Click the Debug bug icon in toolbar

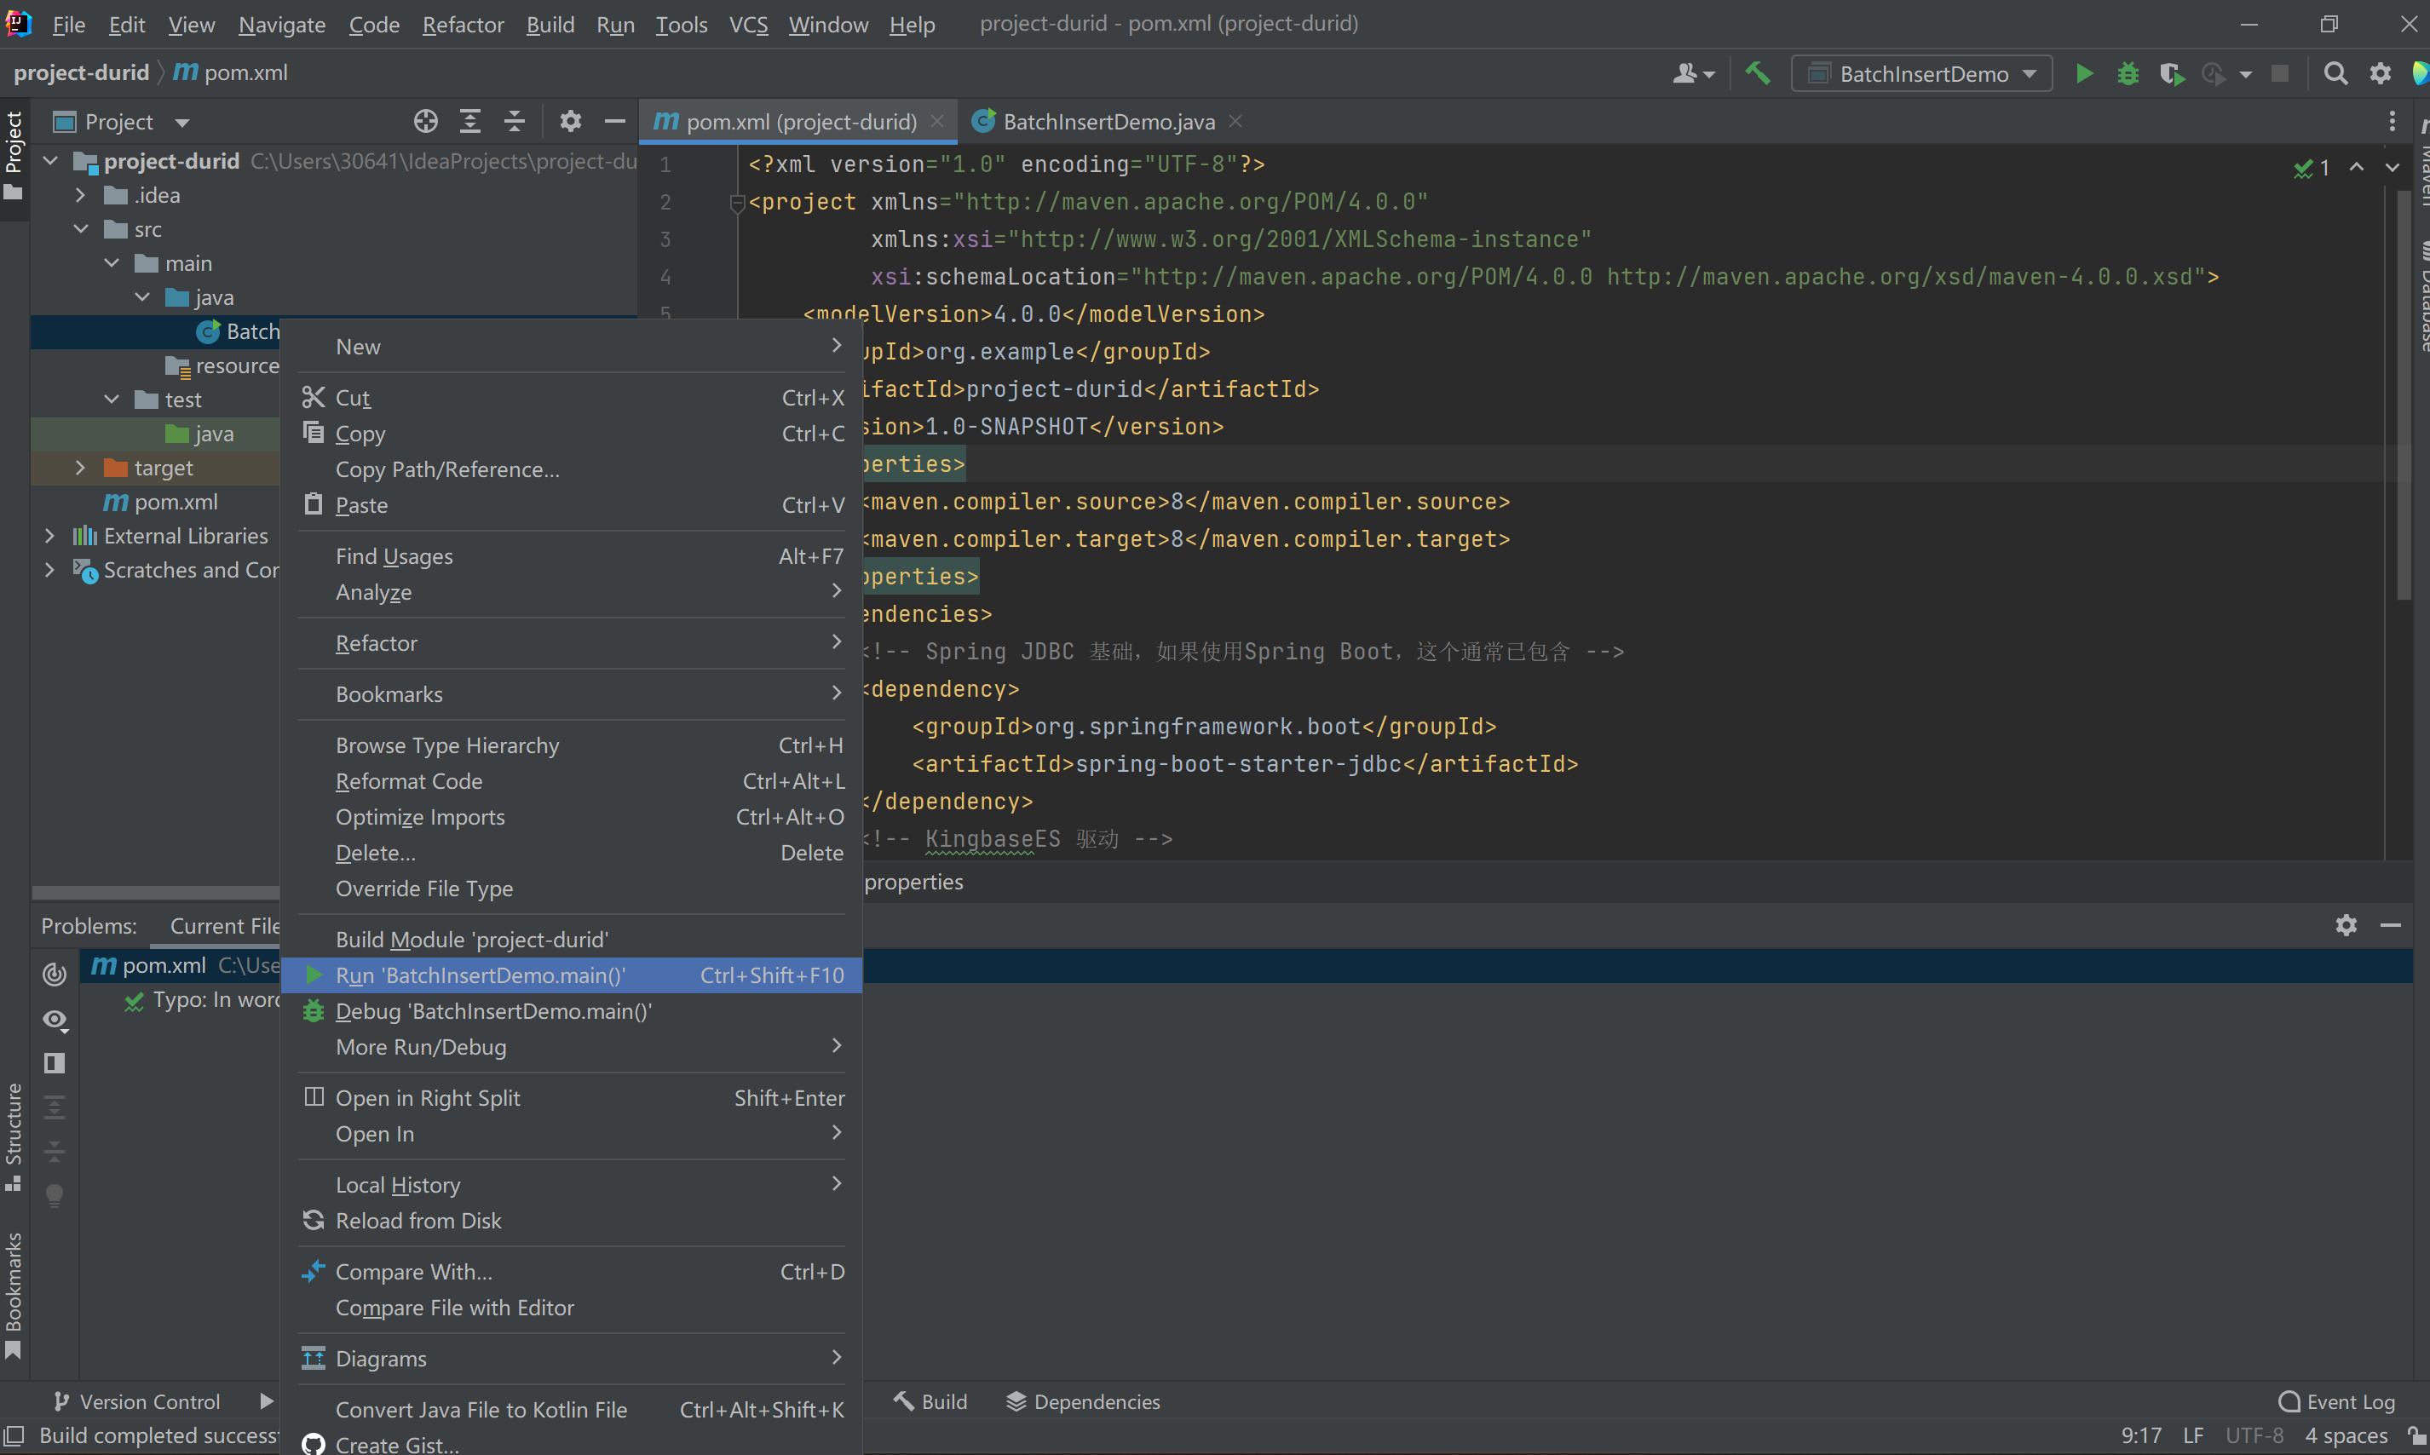click(2127, 73)
